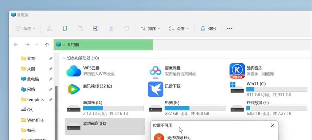Go up one level with up arrow

(x=47, y=45)
